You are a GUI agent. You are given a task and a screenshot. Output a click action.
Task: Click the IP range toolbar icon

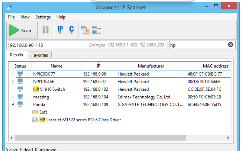pos(60,30)
